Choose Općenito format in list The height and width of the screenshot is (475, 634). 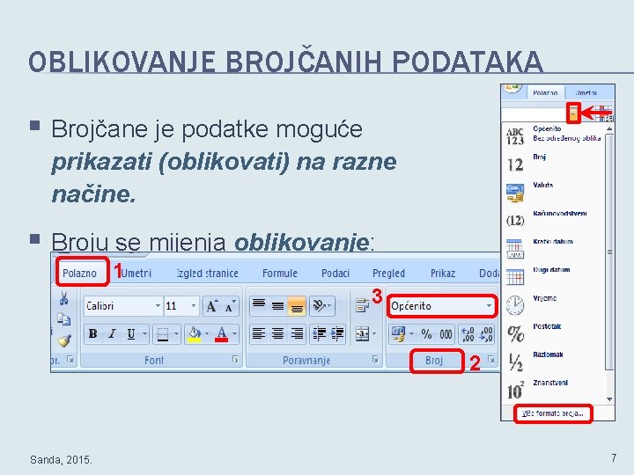tap(553, 135)
